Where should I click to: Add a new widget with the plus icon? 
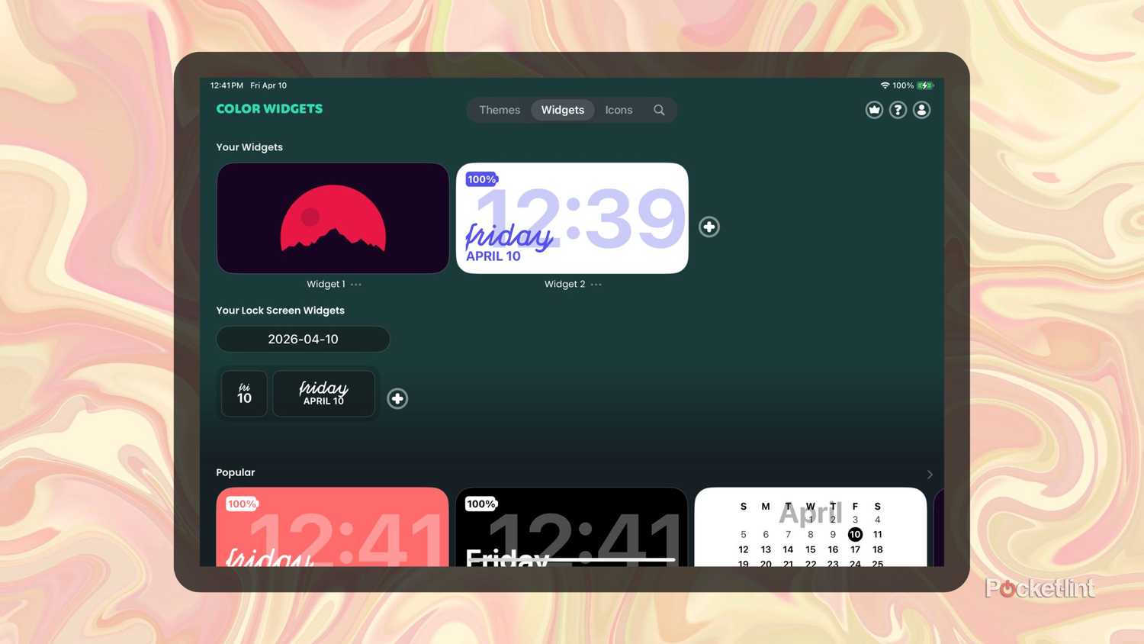coord(709,227)
